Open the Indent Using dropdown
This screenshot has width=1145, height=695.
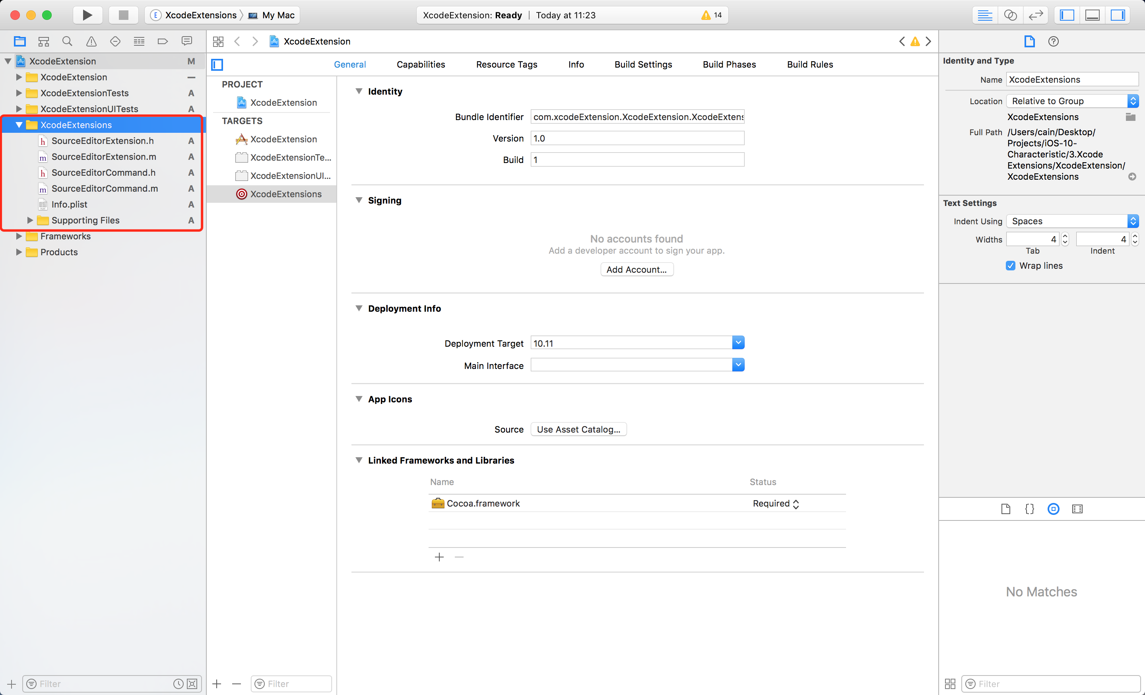pos(1071,221)
